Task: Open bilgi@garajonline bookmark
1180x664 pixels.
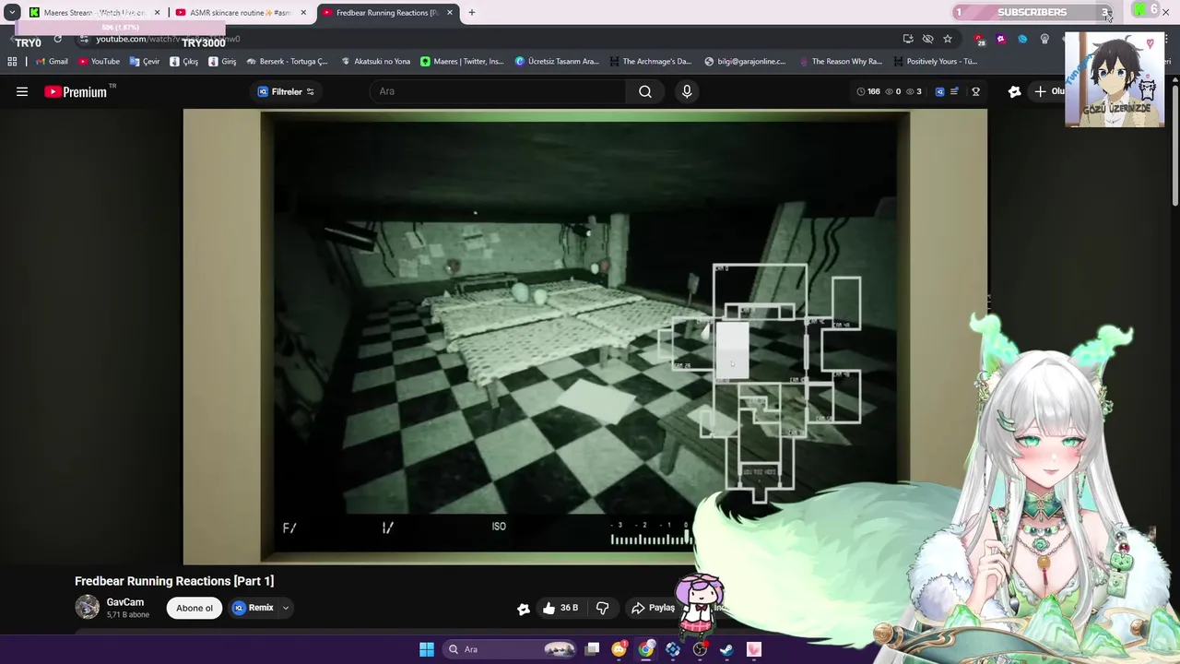Action: 745,62
